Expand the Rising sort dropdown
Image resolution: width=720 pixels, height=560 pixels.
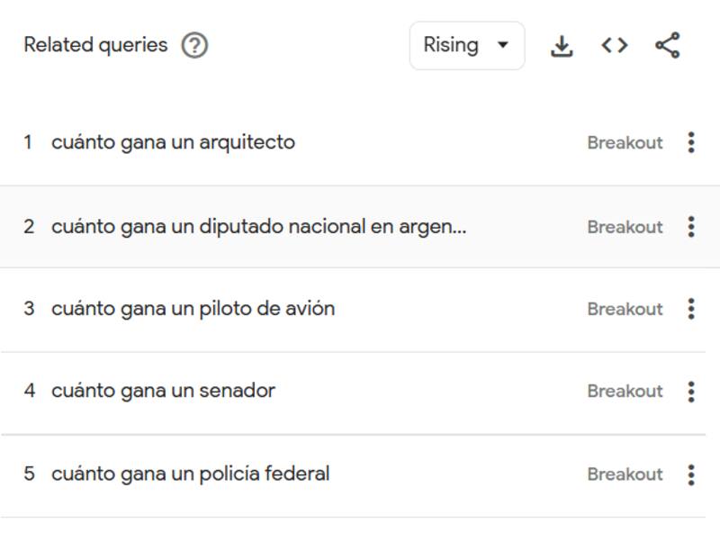tap(466, 45)
